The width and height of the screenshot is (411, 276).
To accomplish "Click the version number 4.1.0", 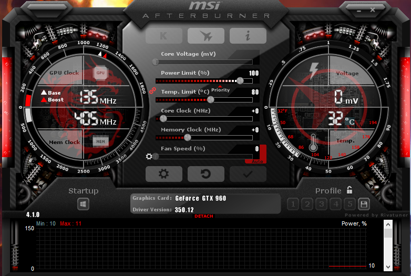I will [33, 214].
